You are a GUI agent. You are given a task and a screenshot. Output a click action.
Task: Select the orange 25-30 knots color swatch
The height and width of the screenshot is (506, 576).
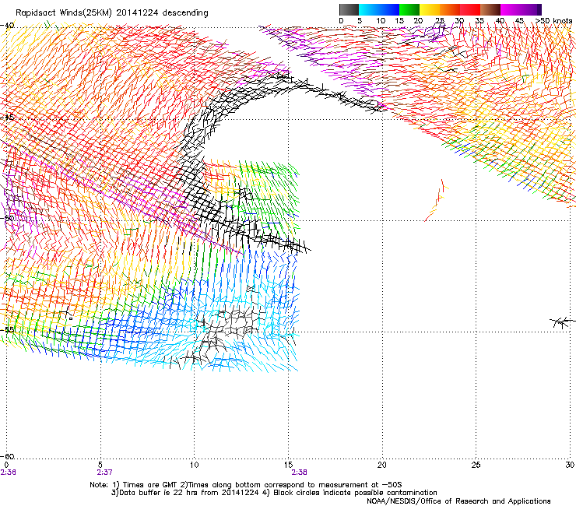point(450,9)
